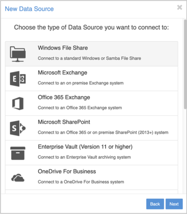The height and width of the screenshot is (214, 187).
Task: Click the 'Choose the type of Data Source' heading
Action: point(92,27)
